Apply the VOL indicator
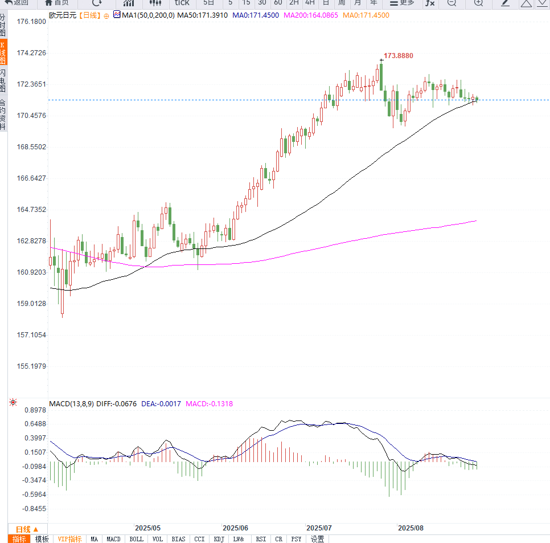Screen dimensions: 550x543 tap(158, 539)
